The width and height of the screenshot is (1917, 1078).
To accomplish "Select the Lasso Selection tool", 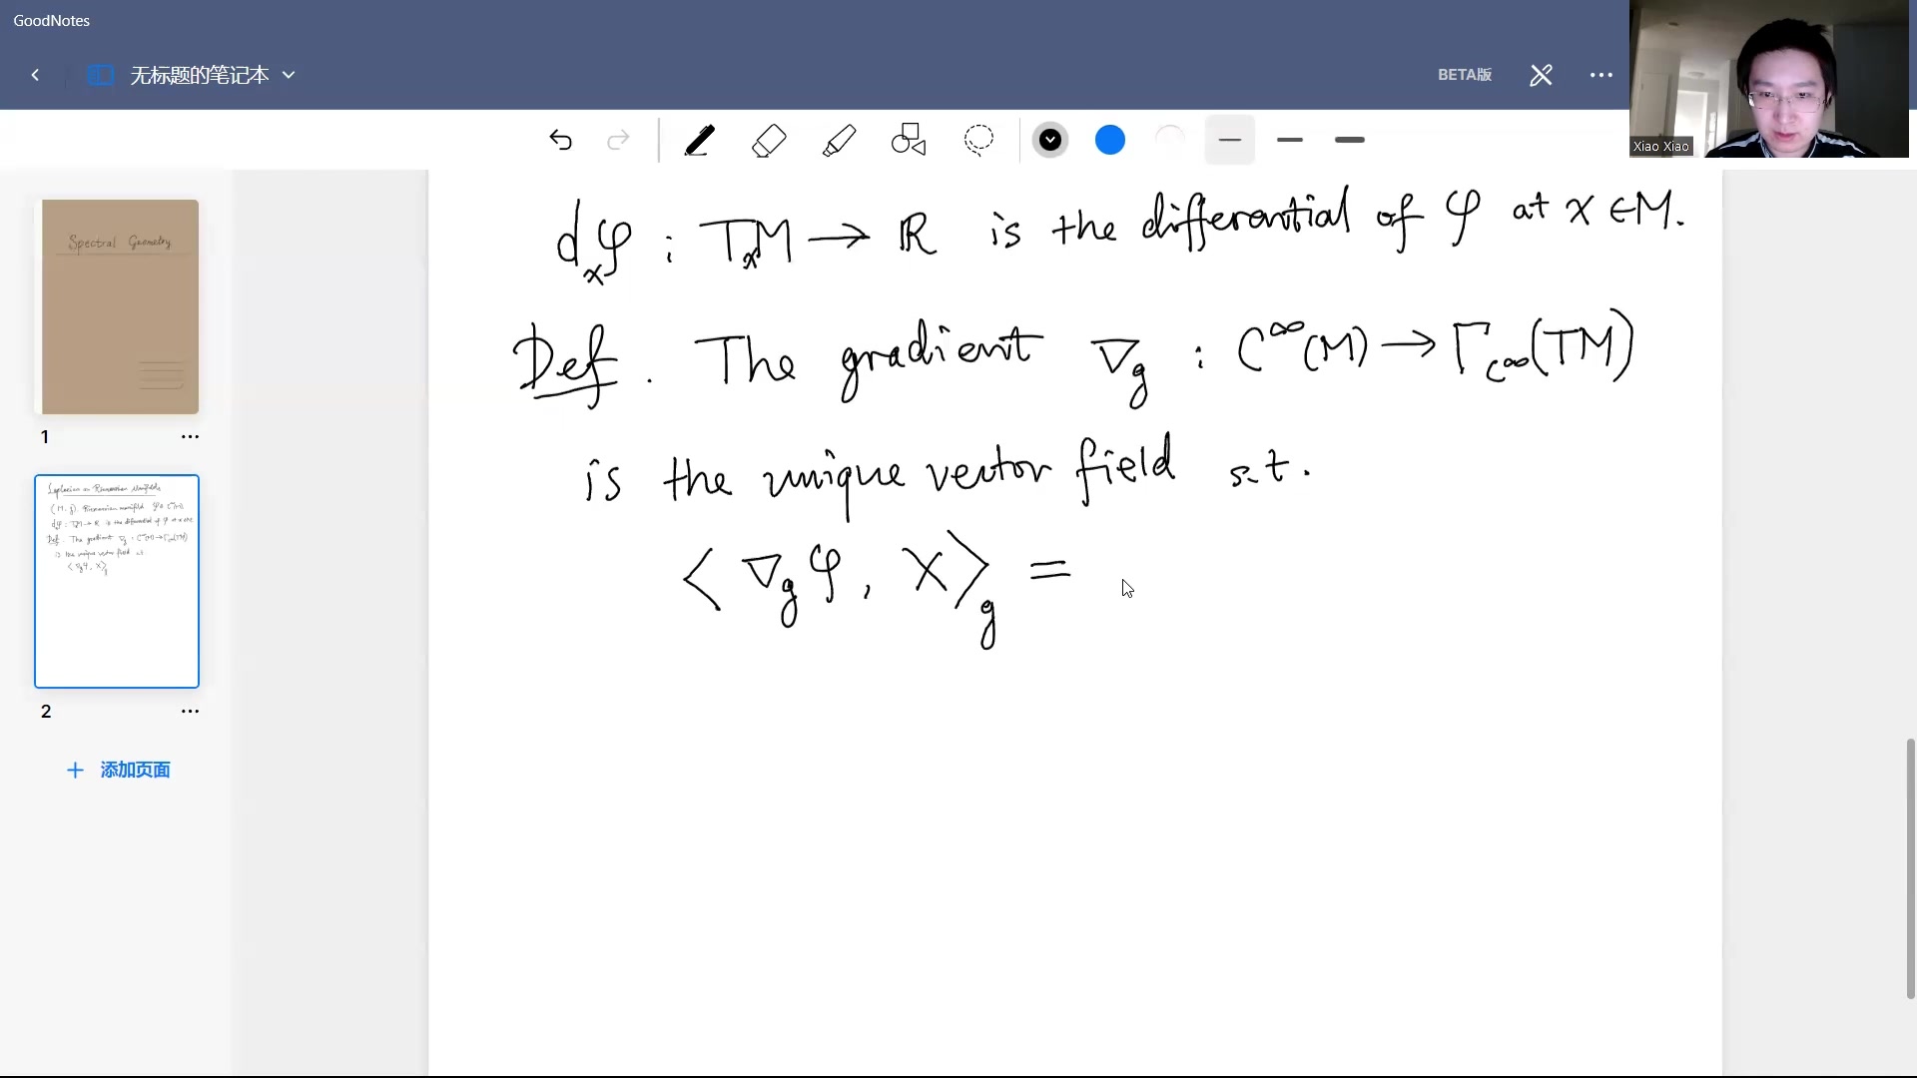I will coord(979,141).
